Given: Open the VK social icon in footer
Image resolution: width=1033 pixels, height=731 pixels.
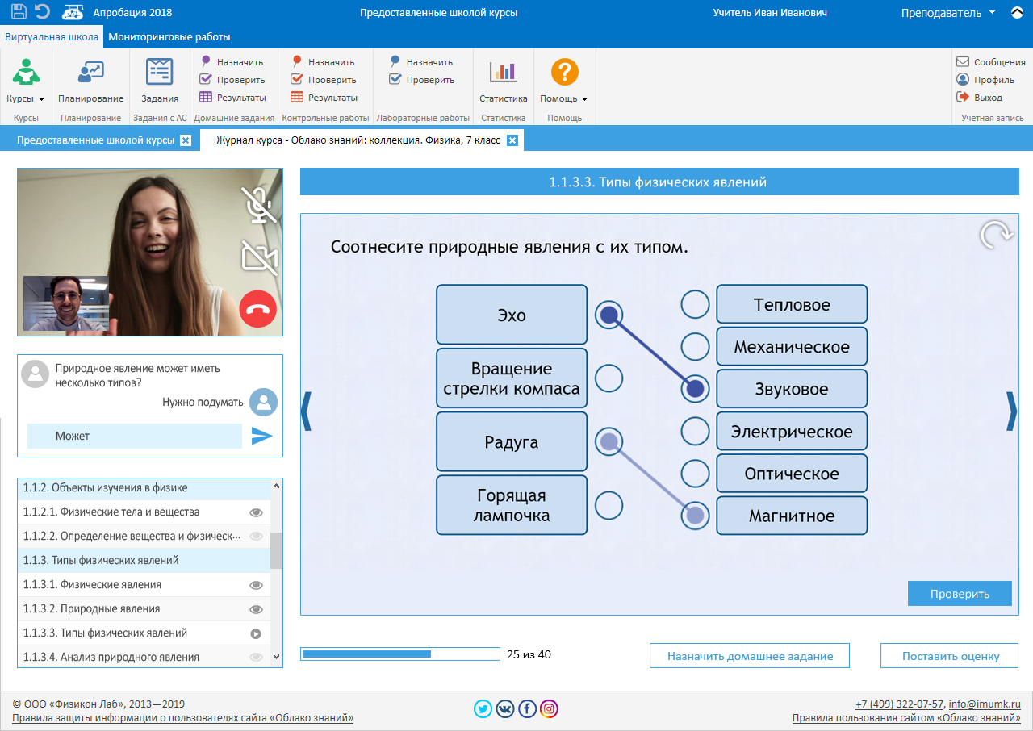Looking at the screenshot, I should (x=505, y=709).
